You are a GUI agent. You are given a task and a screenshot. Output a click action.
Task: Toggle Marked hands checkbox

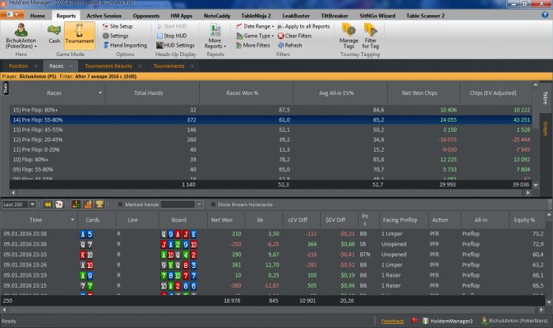[x=120, y=205]
